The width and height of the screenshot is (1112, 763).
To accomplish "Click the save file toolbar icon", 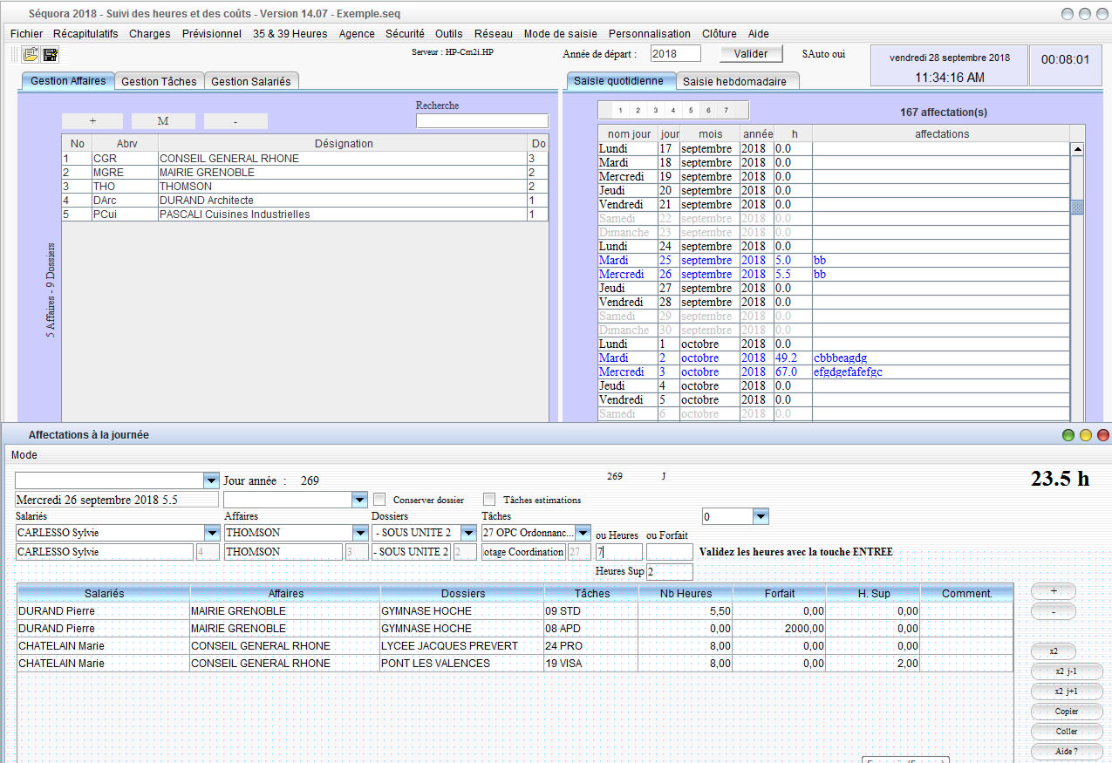I will click(x=51, y=55).
